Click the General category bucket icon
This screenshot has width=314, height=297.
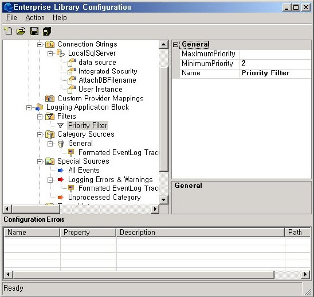(x=61, y=144)
